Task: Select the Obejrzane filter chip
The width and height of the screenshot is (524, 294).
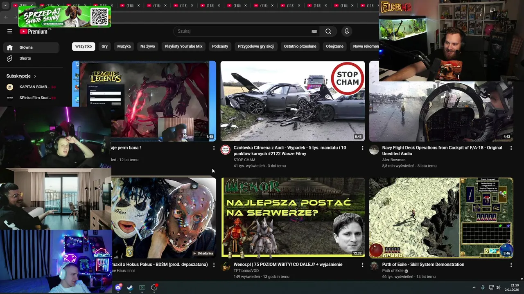Action: [334, 47]
